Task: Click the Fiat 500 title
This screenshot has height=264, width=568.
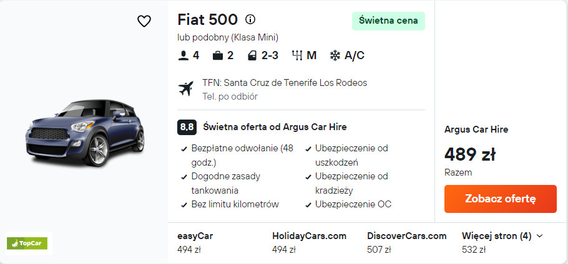Action: click(207, 19)
